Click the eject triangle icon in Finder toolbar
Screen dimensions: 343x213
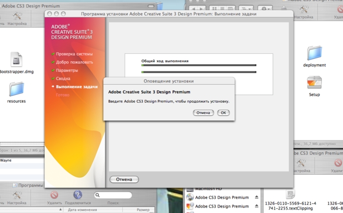(x=284, y=8)
